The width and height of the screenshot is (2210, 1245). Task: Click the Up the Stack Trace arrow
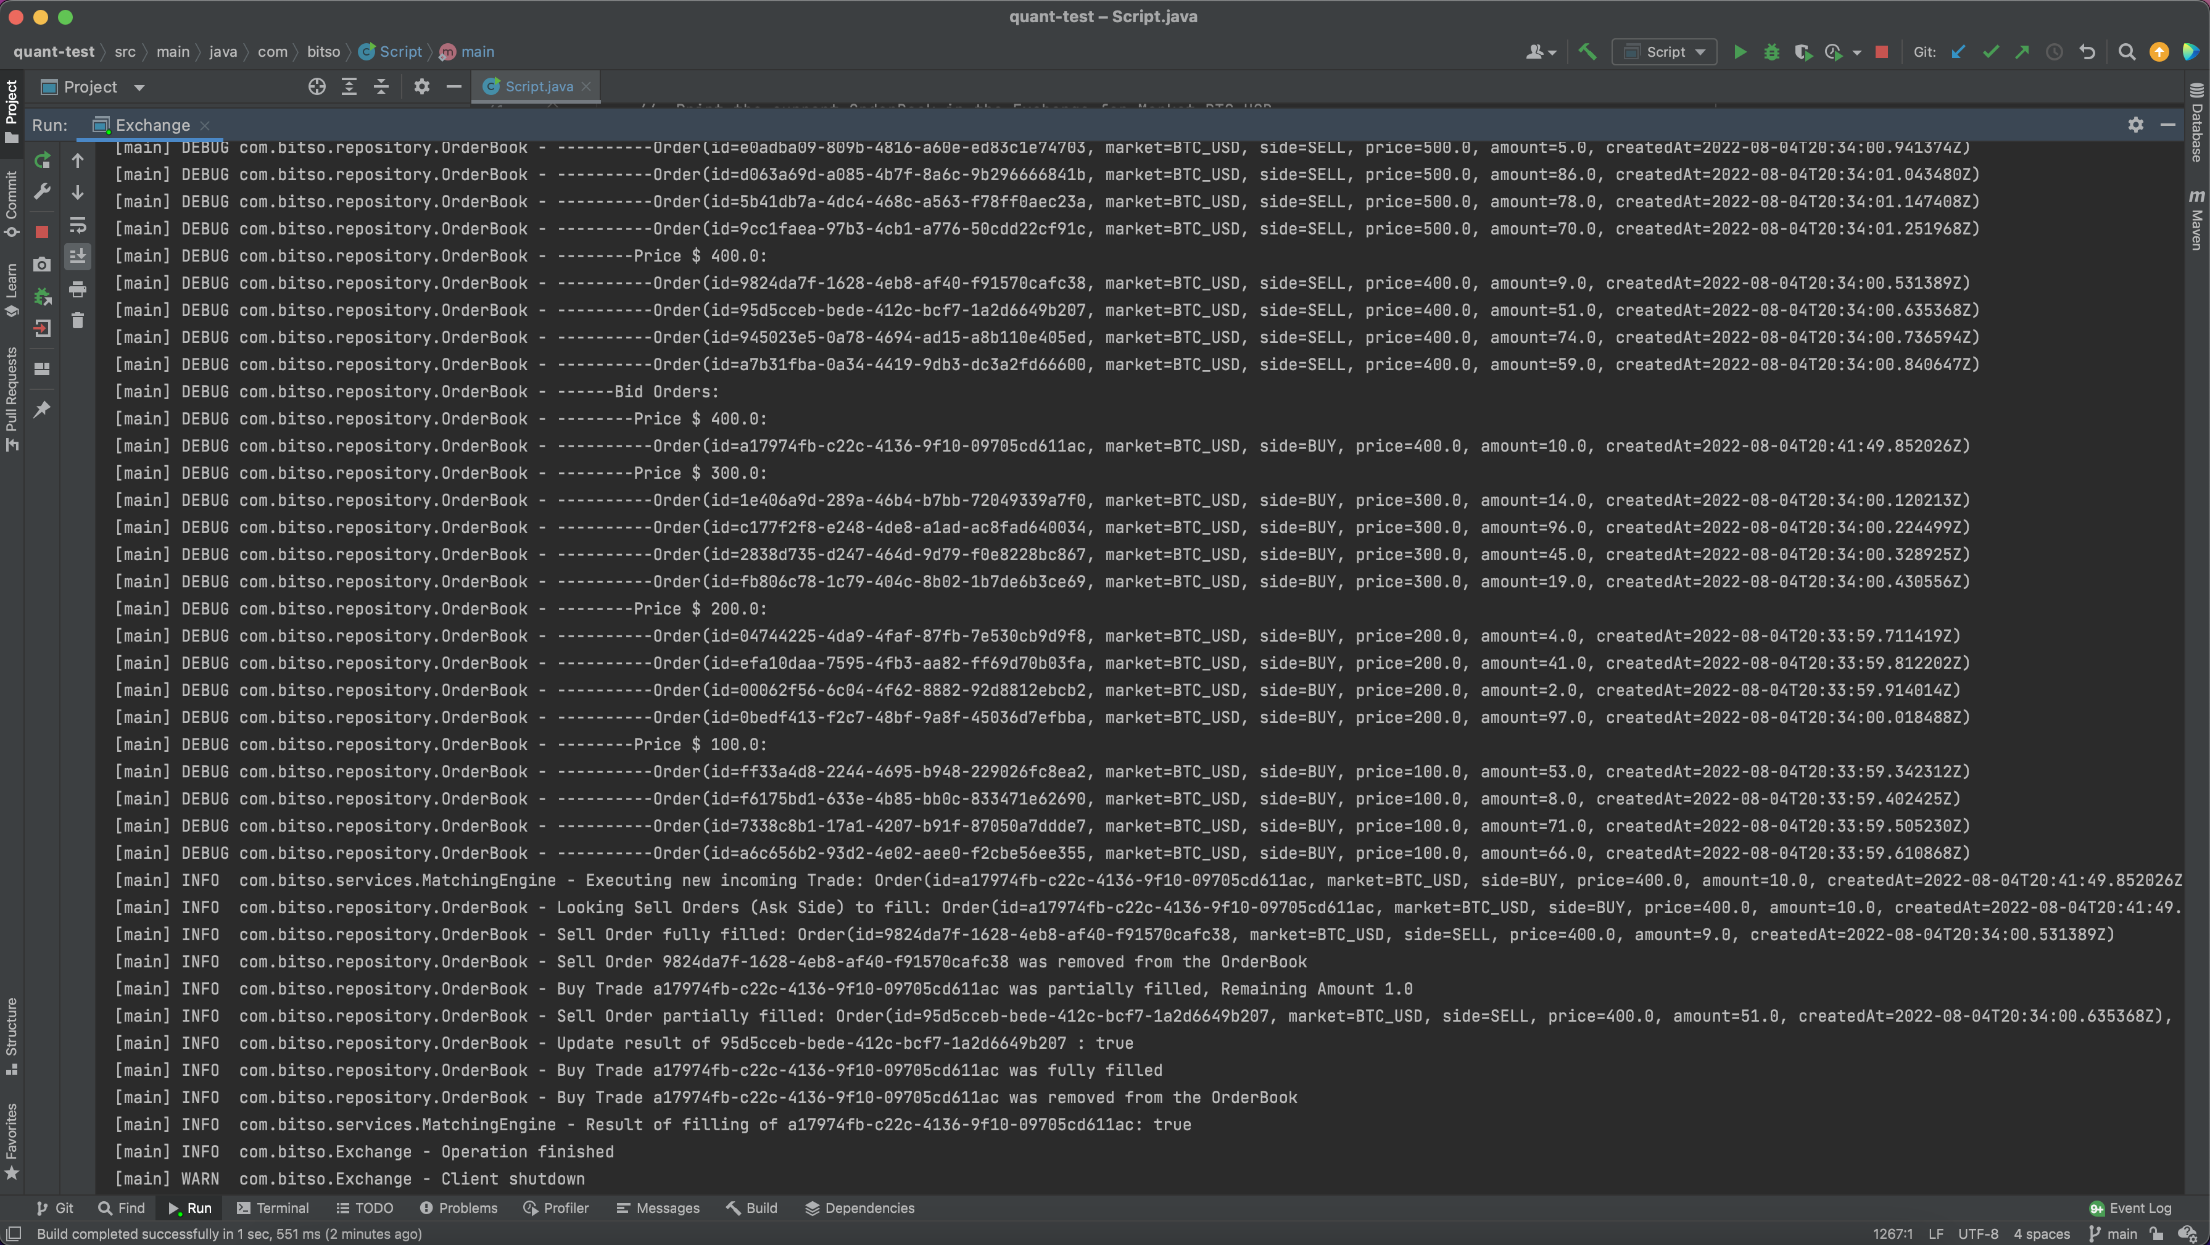click(77, 160)
